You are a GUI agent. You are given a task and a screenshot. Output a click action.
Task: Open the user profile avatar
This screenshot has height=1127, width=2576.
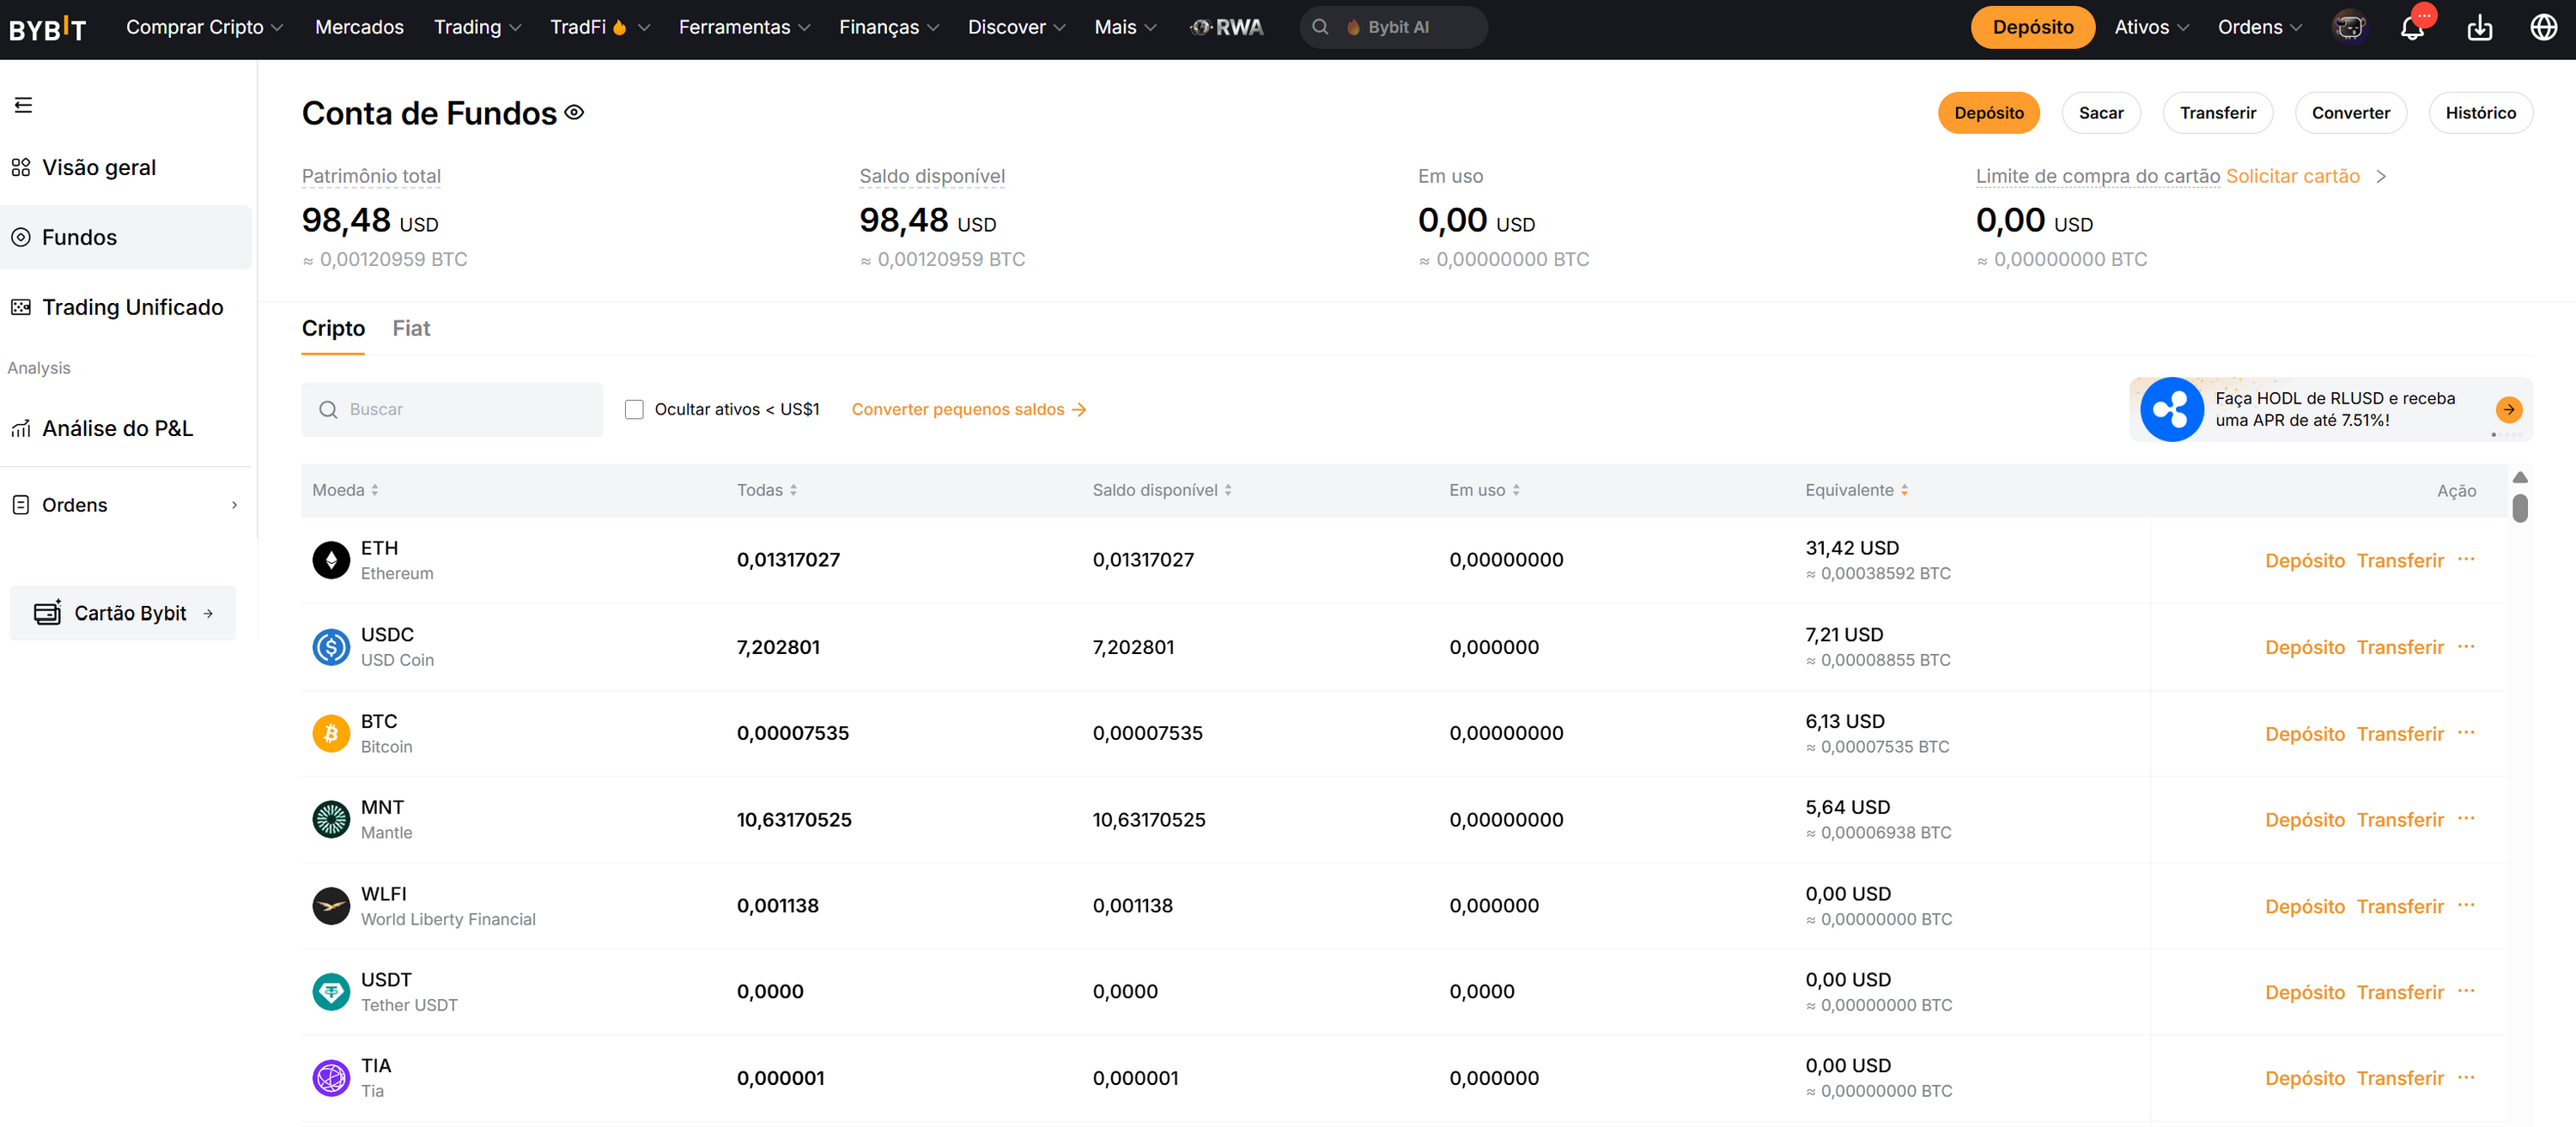click(x=2349, y=27)
